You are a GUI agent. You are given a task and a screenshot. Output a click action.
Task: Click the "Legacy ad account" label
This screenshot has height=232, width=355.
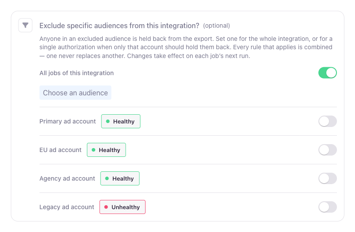(67, 207)
